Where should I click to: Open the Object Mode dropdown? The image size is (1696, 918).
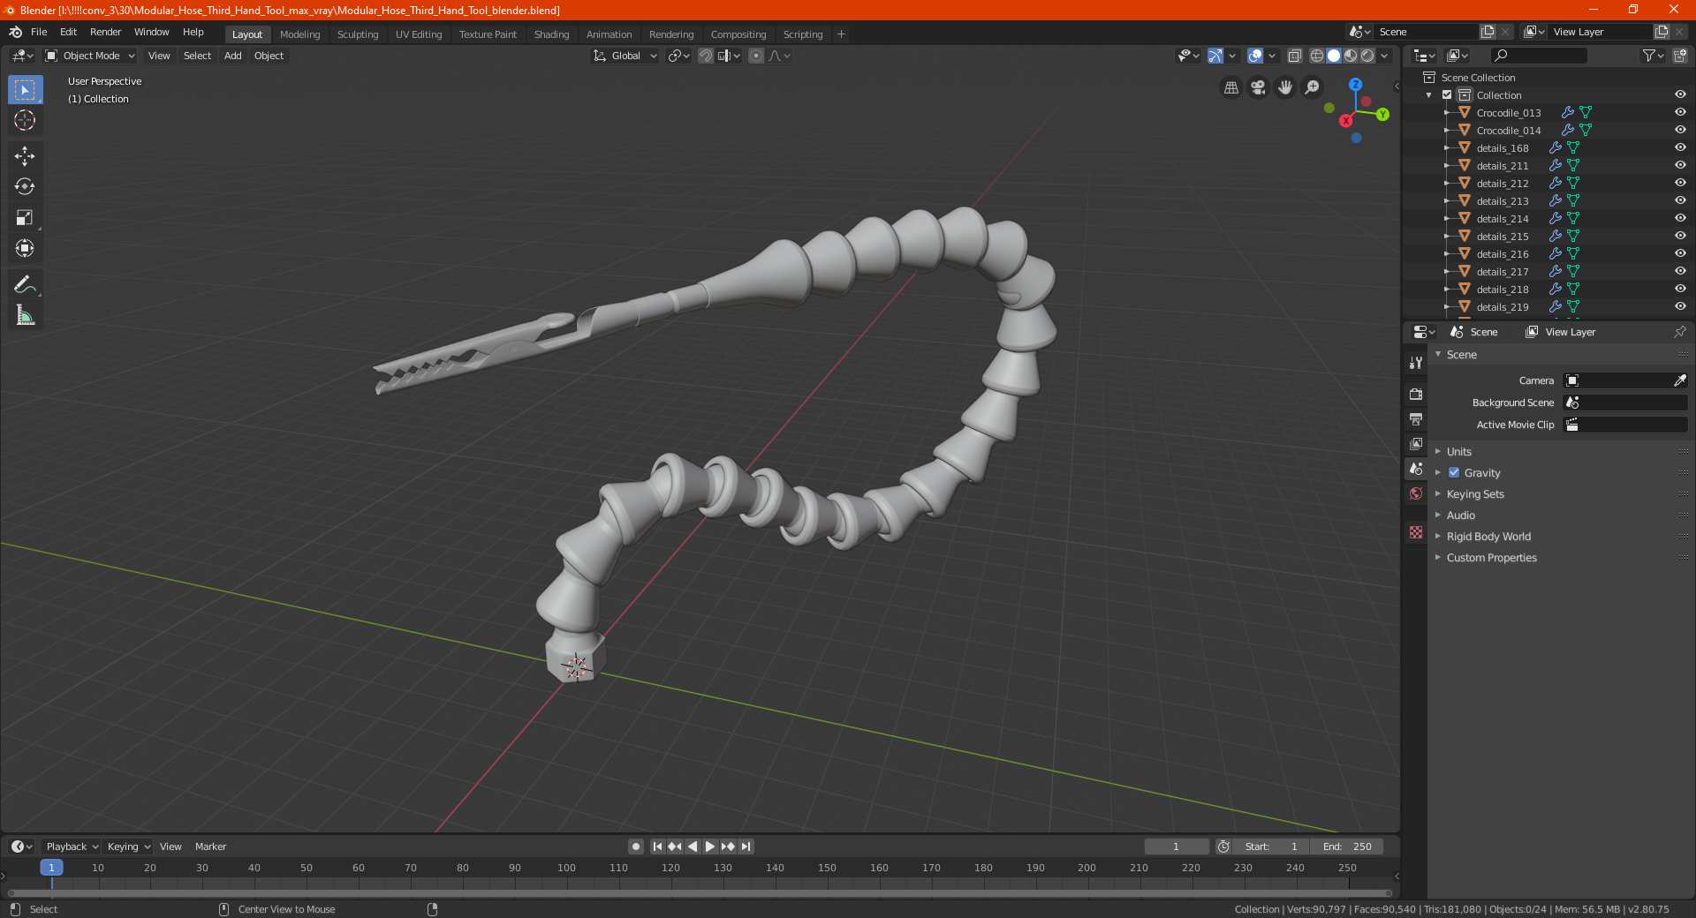pos(90,56)
